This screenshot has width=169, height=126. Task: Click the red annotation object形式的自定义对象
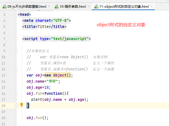[121, 25]
